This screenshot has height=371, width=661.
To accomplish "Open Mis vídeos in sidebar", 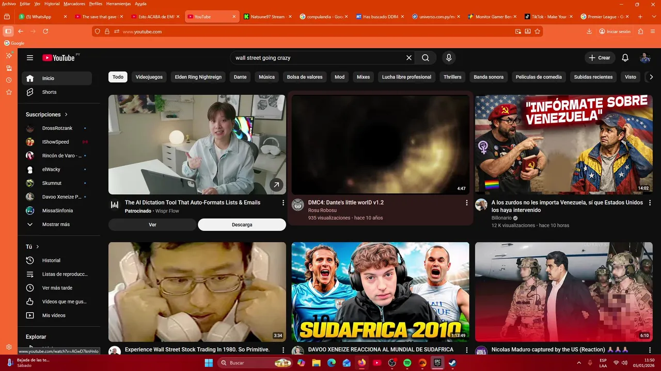I will click(x=57, y=315).
